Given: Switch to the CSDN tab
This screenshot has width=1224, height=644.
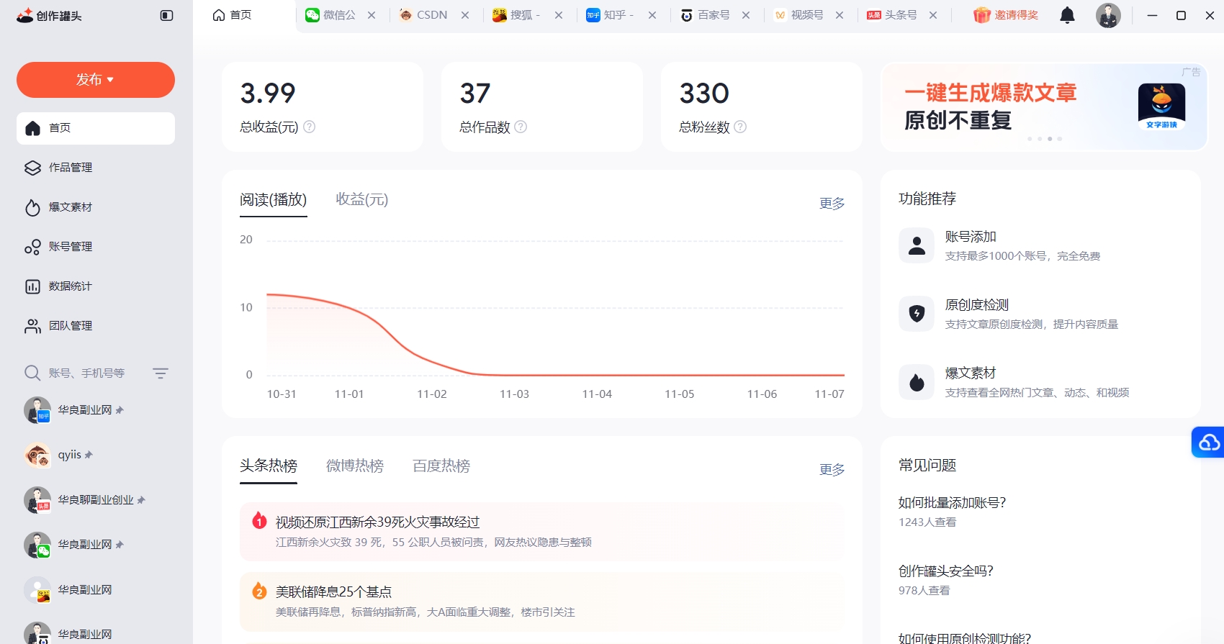Looking at the screenshot, I should (423, 15).
